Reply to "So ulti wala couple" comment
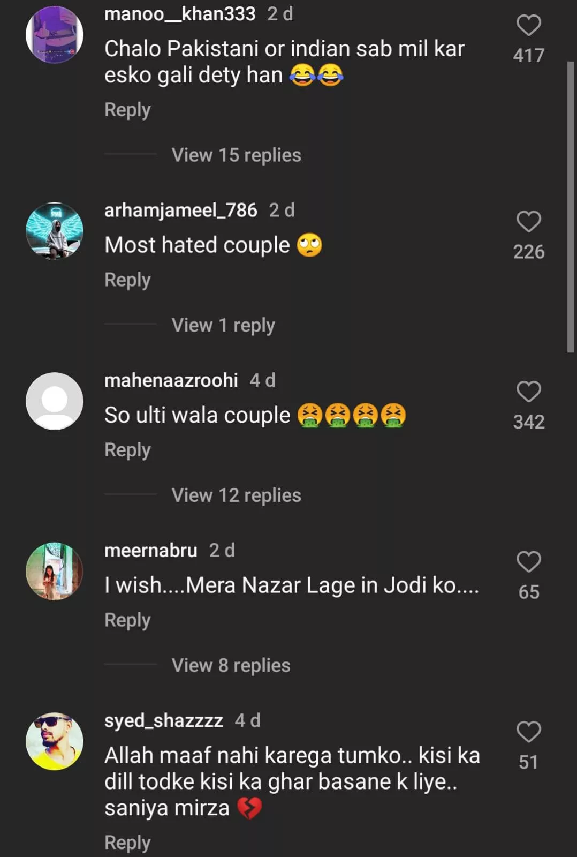The height and width of the screenshot is (857, 577). (127, 450)
